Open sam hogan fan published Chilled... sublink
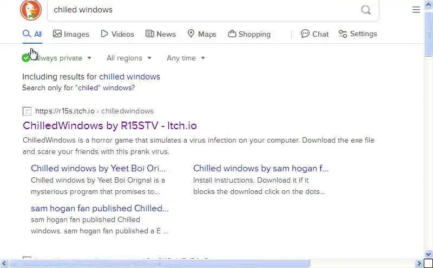The height and width of the screenshot is (268, 433). pos(100,209)
